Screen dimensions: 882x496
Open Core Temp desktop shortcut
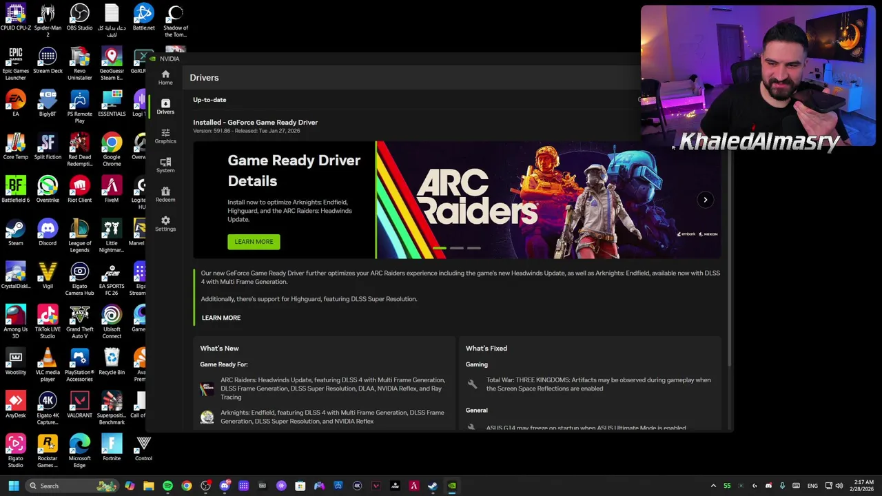click(x=15, y=147)
